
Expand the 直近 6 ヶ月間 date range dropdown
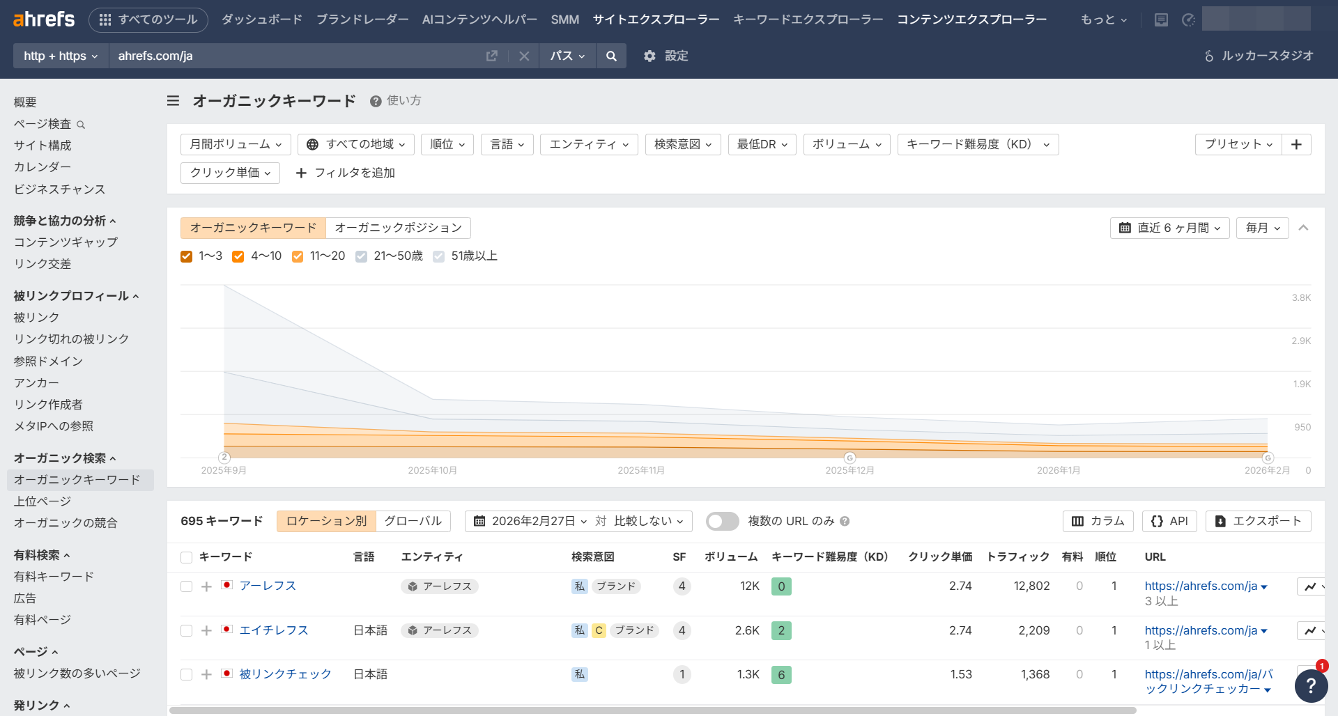[x=1169, y=228]
